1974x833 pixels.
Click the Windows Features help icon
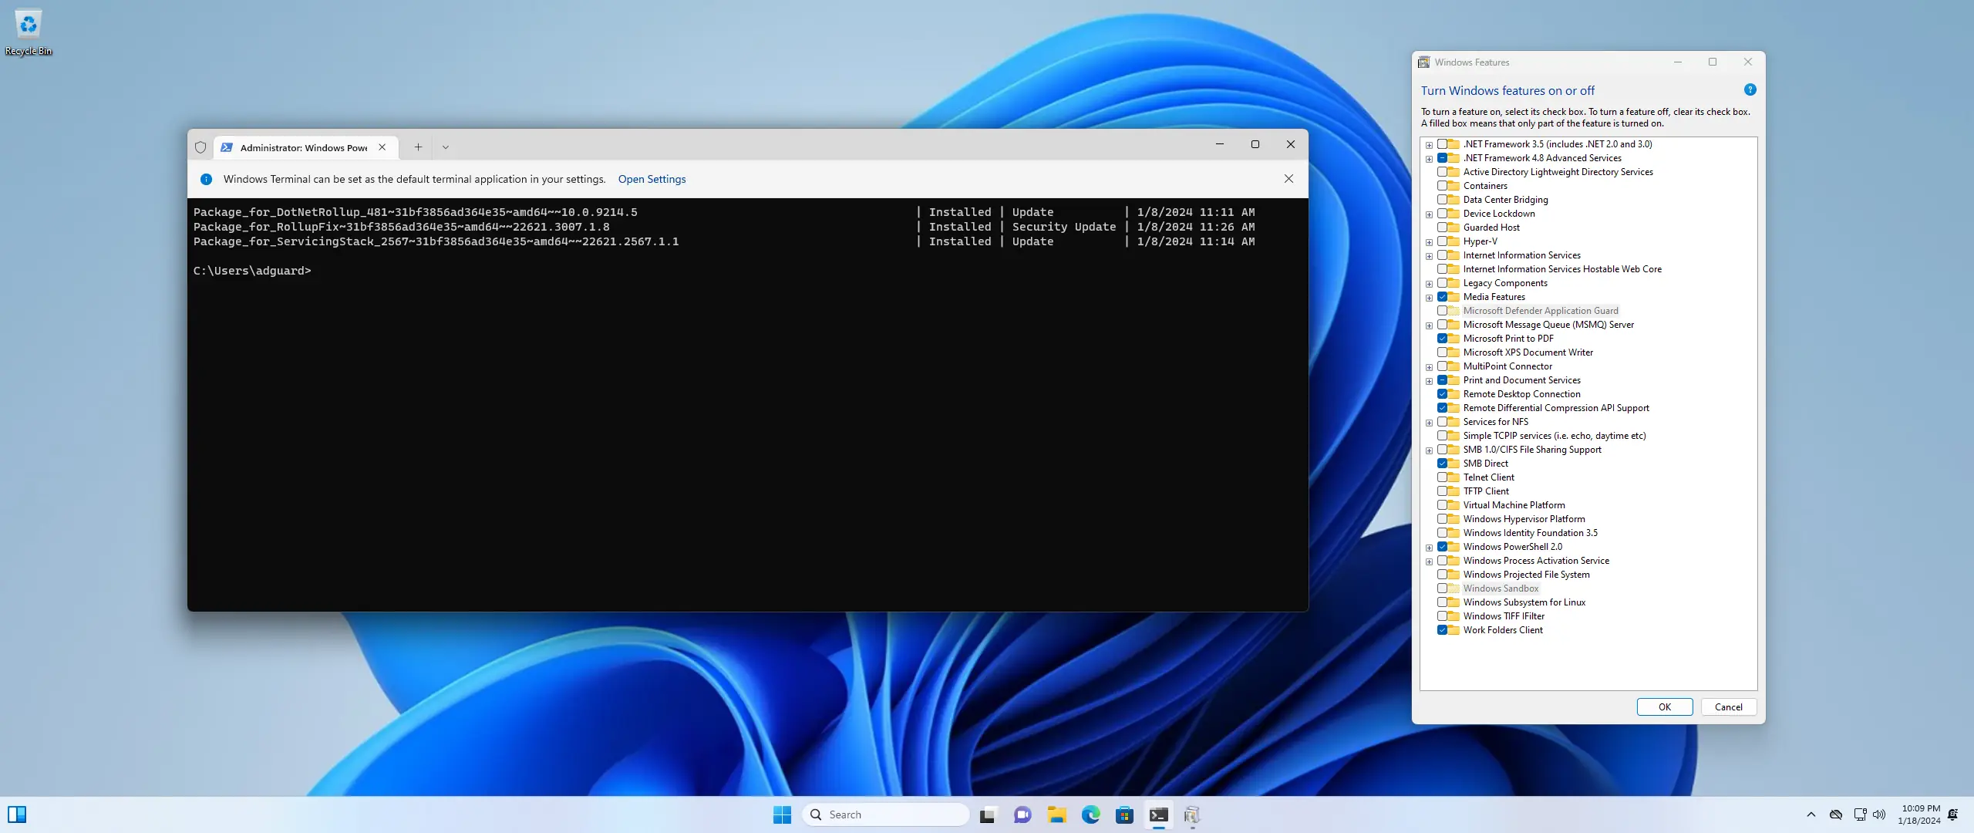1750,90
